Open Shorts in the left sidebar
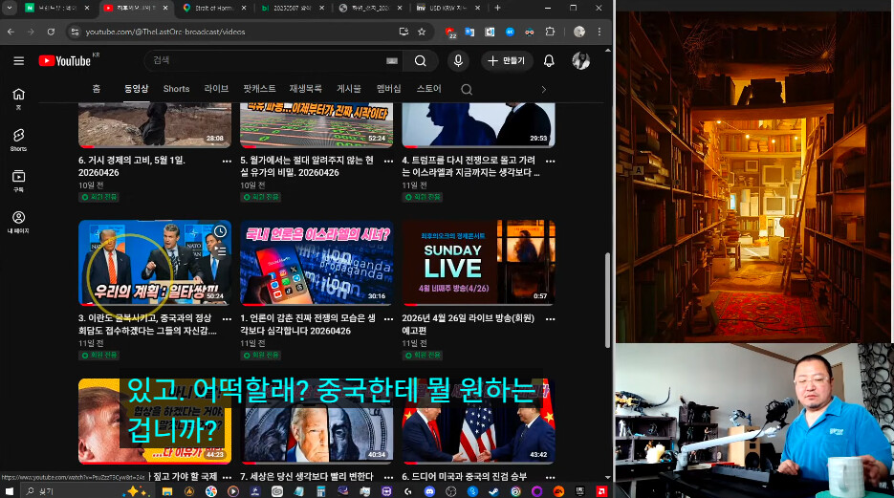 point(18,141)
